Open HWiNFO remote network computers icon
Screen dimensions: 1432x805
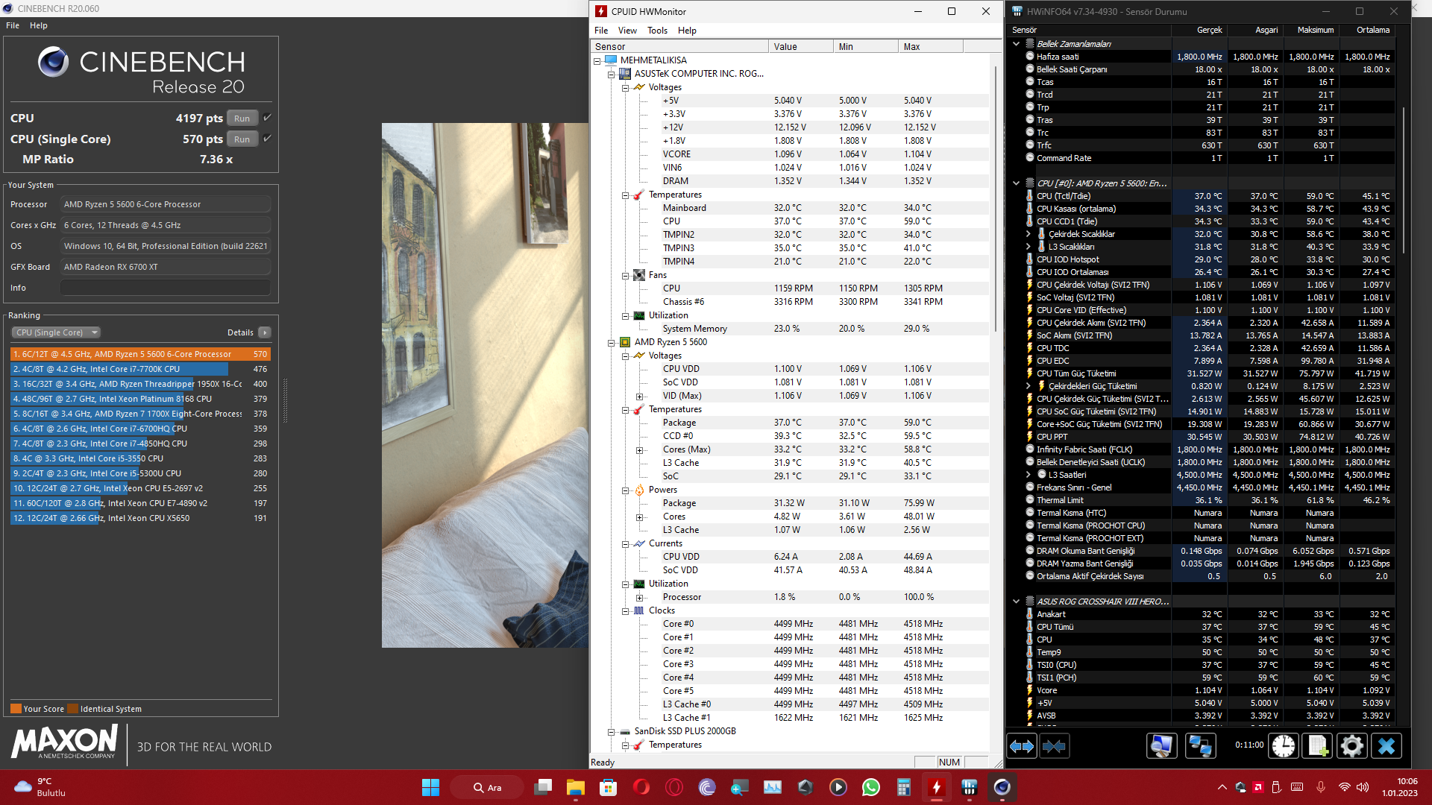pyautogui.click(x=1200, y=746)
